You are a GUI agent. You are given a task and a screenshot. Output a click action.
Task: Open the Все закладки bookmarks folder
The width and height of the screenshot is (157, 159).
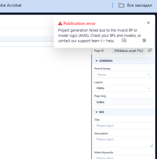pos(135,5)
